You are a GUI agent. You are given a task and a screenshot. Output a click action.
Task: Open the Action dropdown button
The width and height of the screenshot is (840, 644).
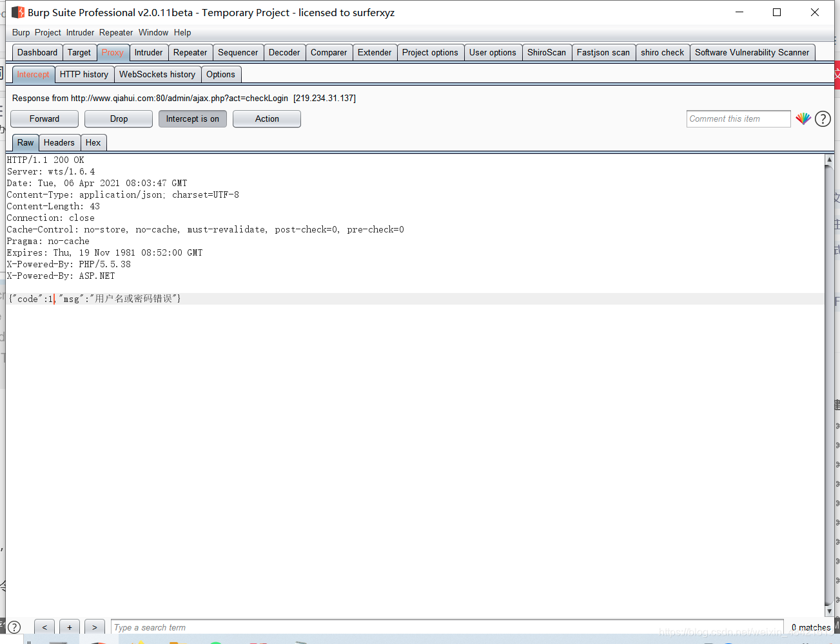pos(267,118)
